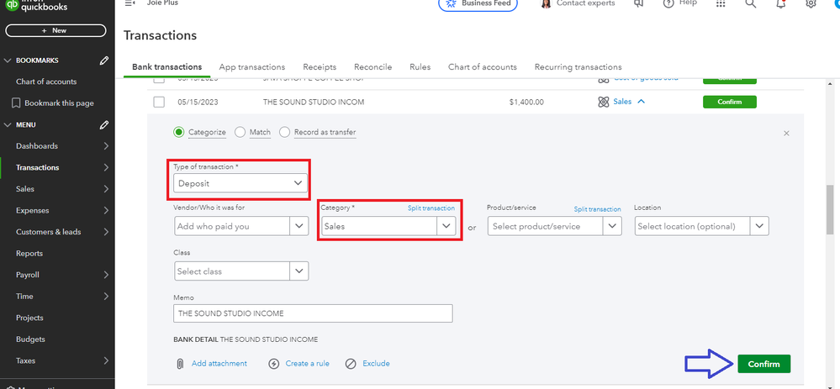Open the settings gear icon

tap(811, 4)
